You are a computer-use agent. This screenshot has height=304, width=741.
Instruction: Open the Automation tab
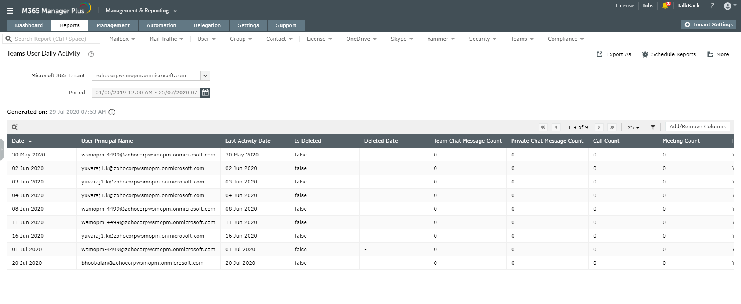pyautogui.click(x=161, y=25)
